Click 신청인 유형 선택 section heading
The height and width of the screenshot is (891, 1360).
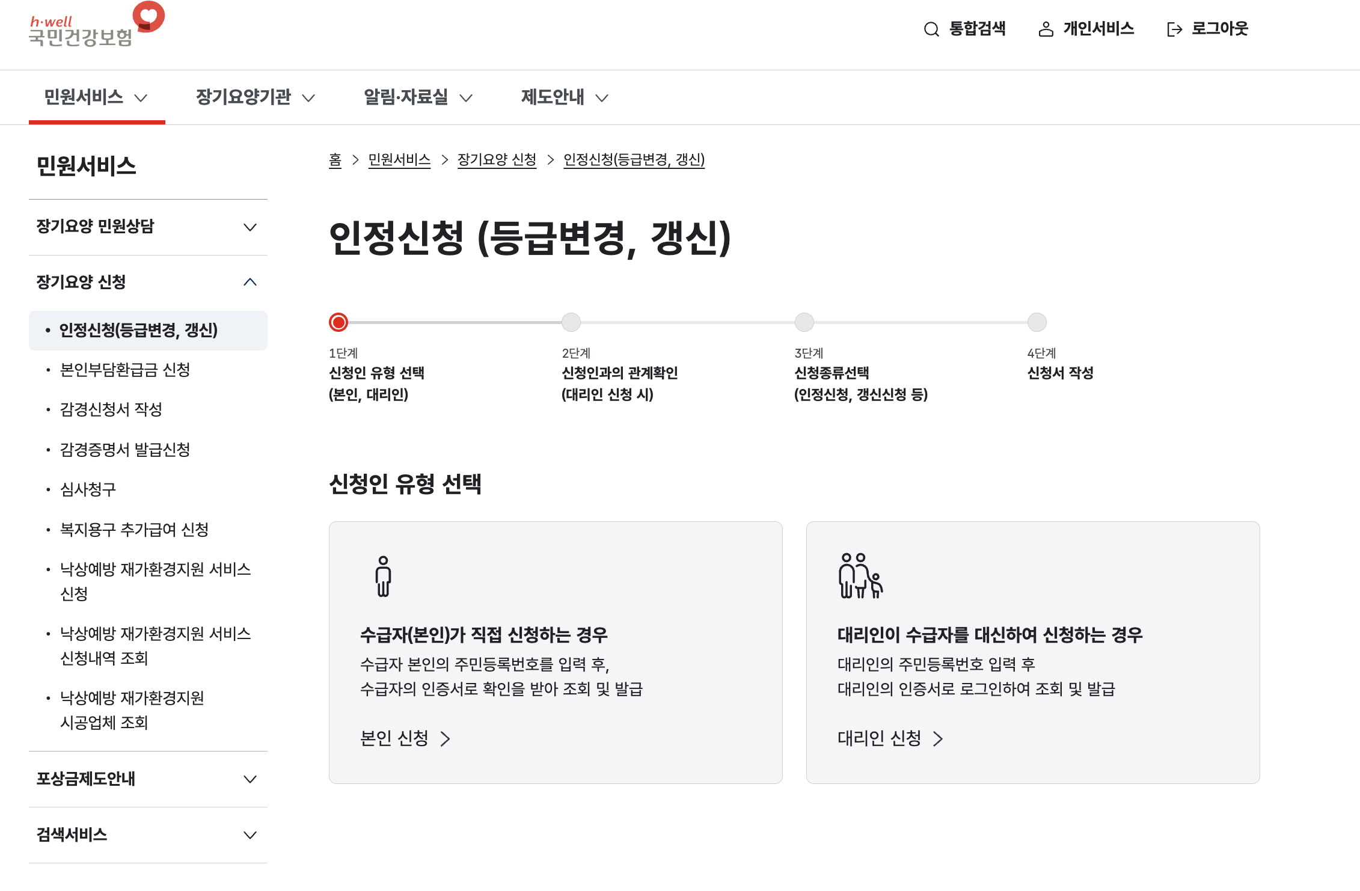click(x=405, y=484)
